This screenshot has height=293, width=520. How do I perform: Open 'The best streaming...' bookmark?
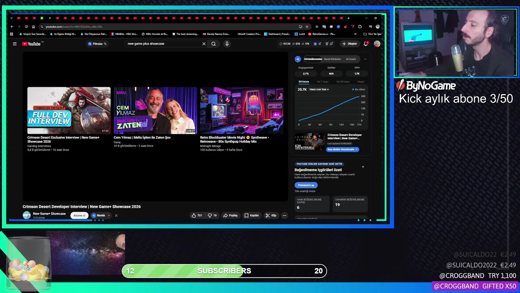[x=185, y=34]
